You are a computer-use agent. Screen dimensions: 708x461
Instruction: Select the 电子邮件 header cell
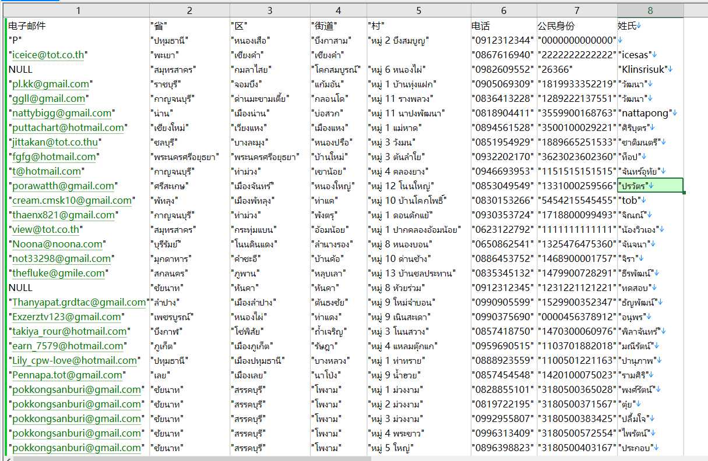[78, 26]
